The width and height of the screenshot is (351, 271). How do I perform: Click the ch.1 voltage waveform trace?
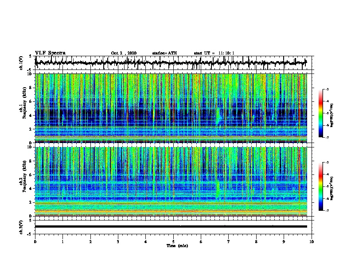[x=171, y=63]
